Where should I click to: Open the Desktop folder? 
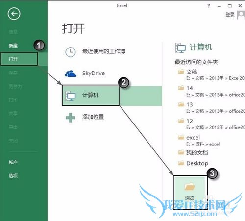[x=193, y=163]
